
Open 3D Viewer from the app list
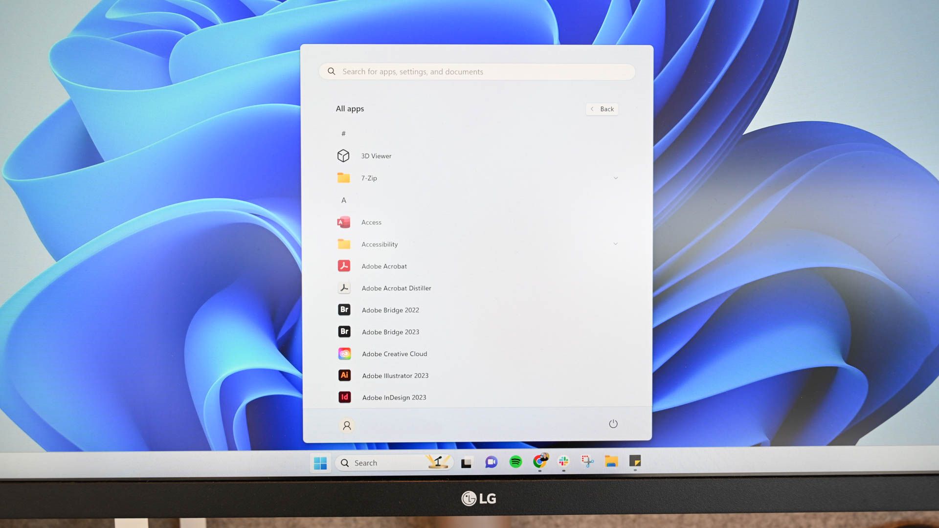pyautogui.click(x=376, y=155)
